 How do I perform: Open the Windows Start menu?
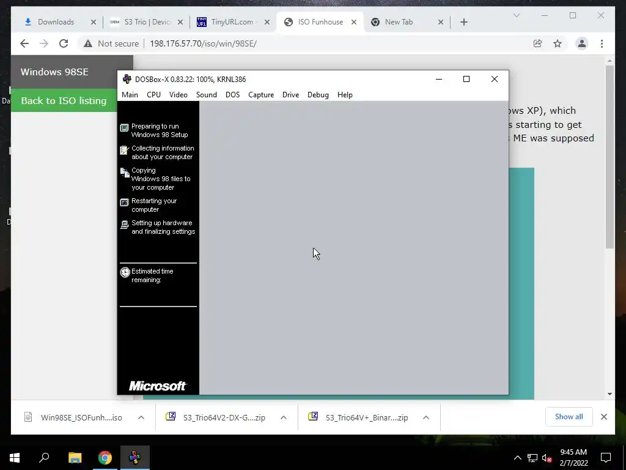pyautogui.click(x=15, y=458)
